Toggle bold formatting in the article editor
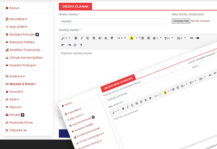Image resolution: width=217 pixels, height=149 pixels. tap(76, 38)
